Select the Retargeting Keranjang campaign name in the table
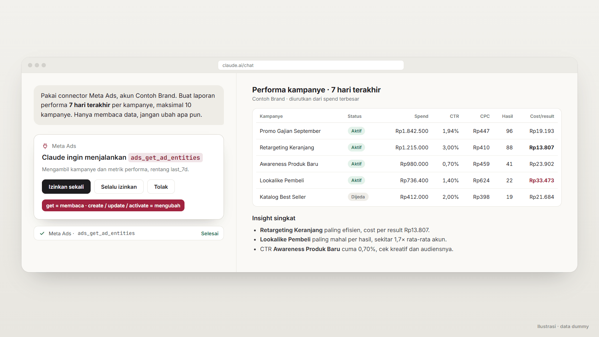Screen dimensions: 599x337 point(287,148)
